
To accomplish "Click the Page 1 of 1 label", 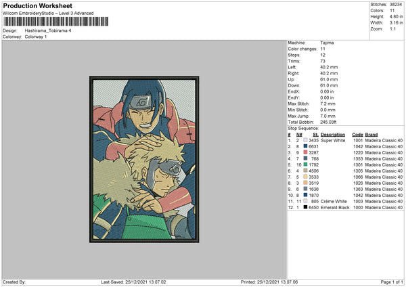I will [392, 282].
